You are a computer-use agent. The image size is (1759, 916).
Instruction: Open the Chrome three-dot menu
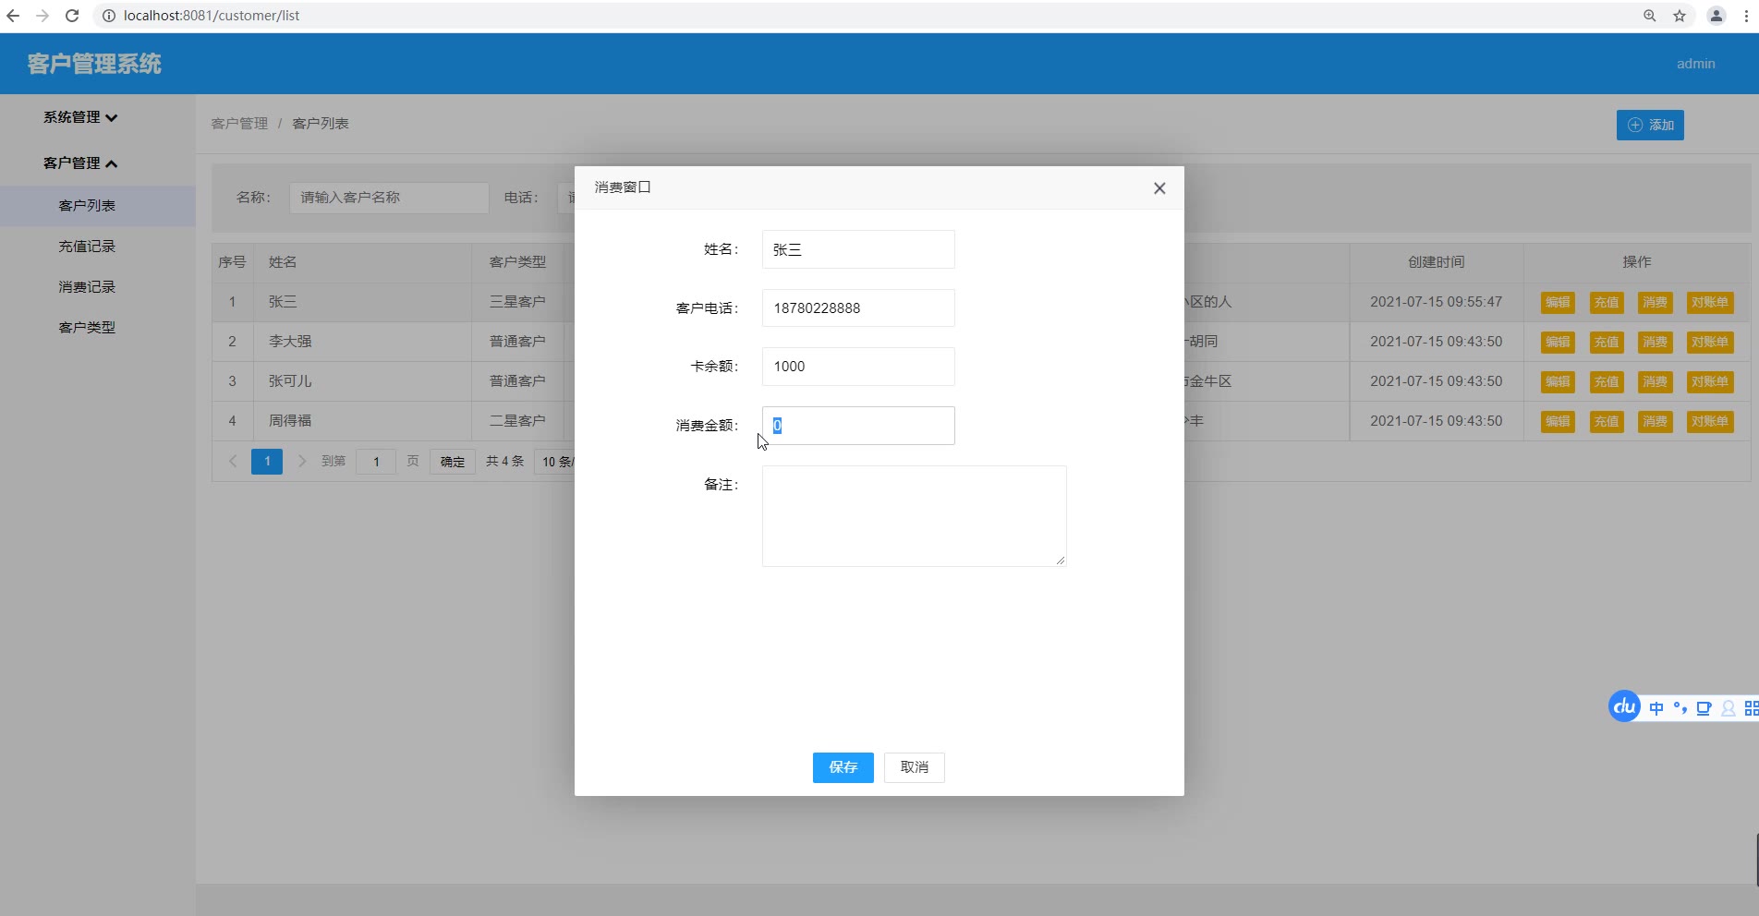[1746, 16]
